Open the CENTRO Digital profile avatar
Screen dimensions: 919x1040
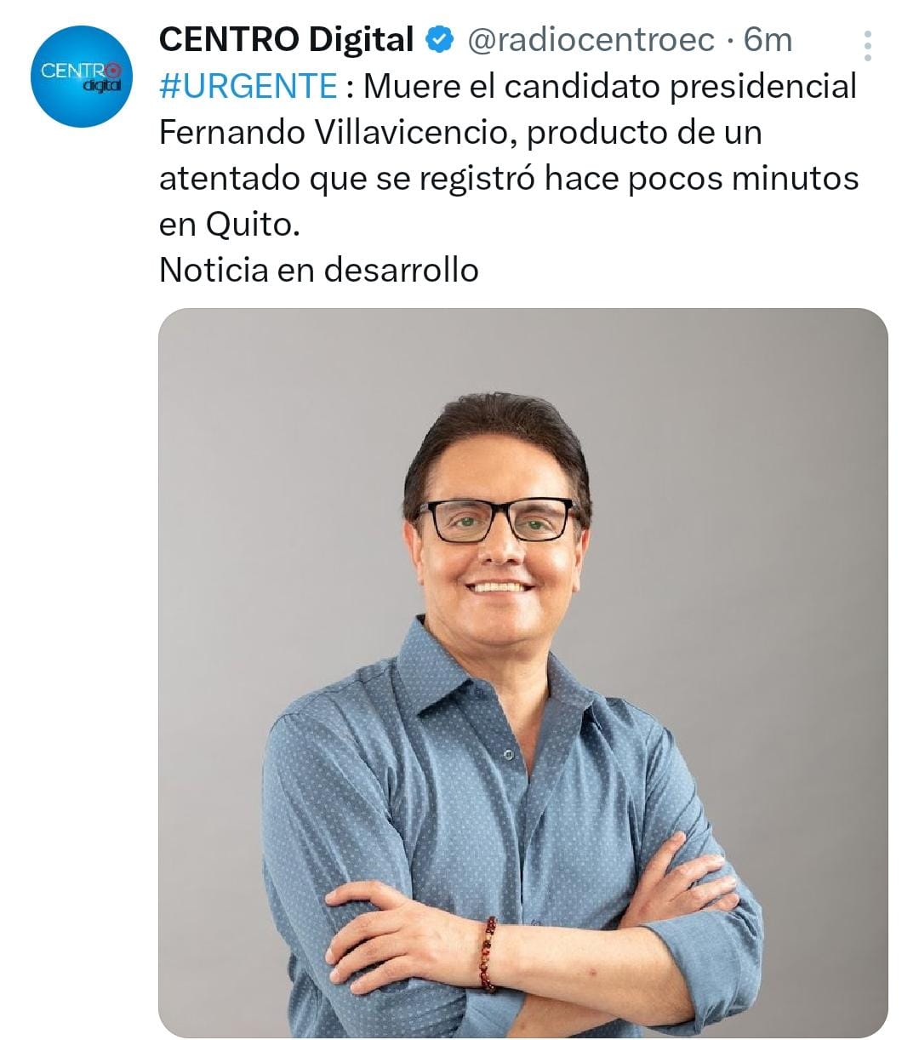[82, 77]
